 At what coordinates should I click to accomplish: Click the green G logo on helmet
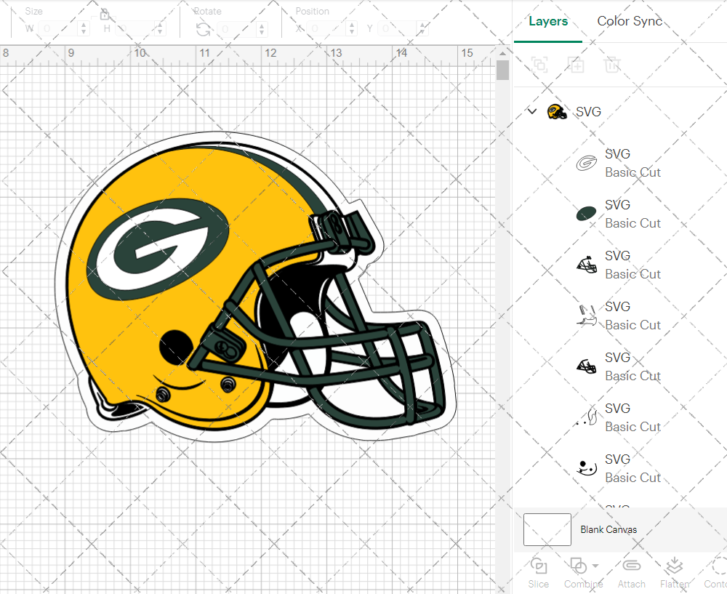pyautogui.click(x=158, y=249)
